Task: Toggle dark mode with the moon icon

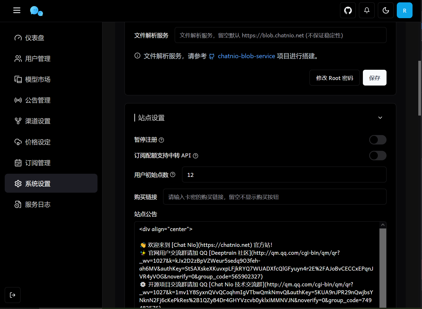Action: pos(385,10)
